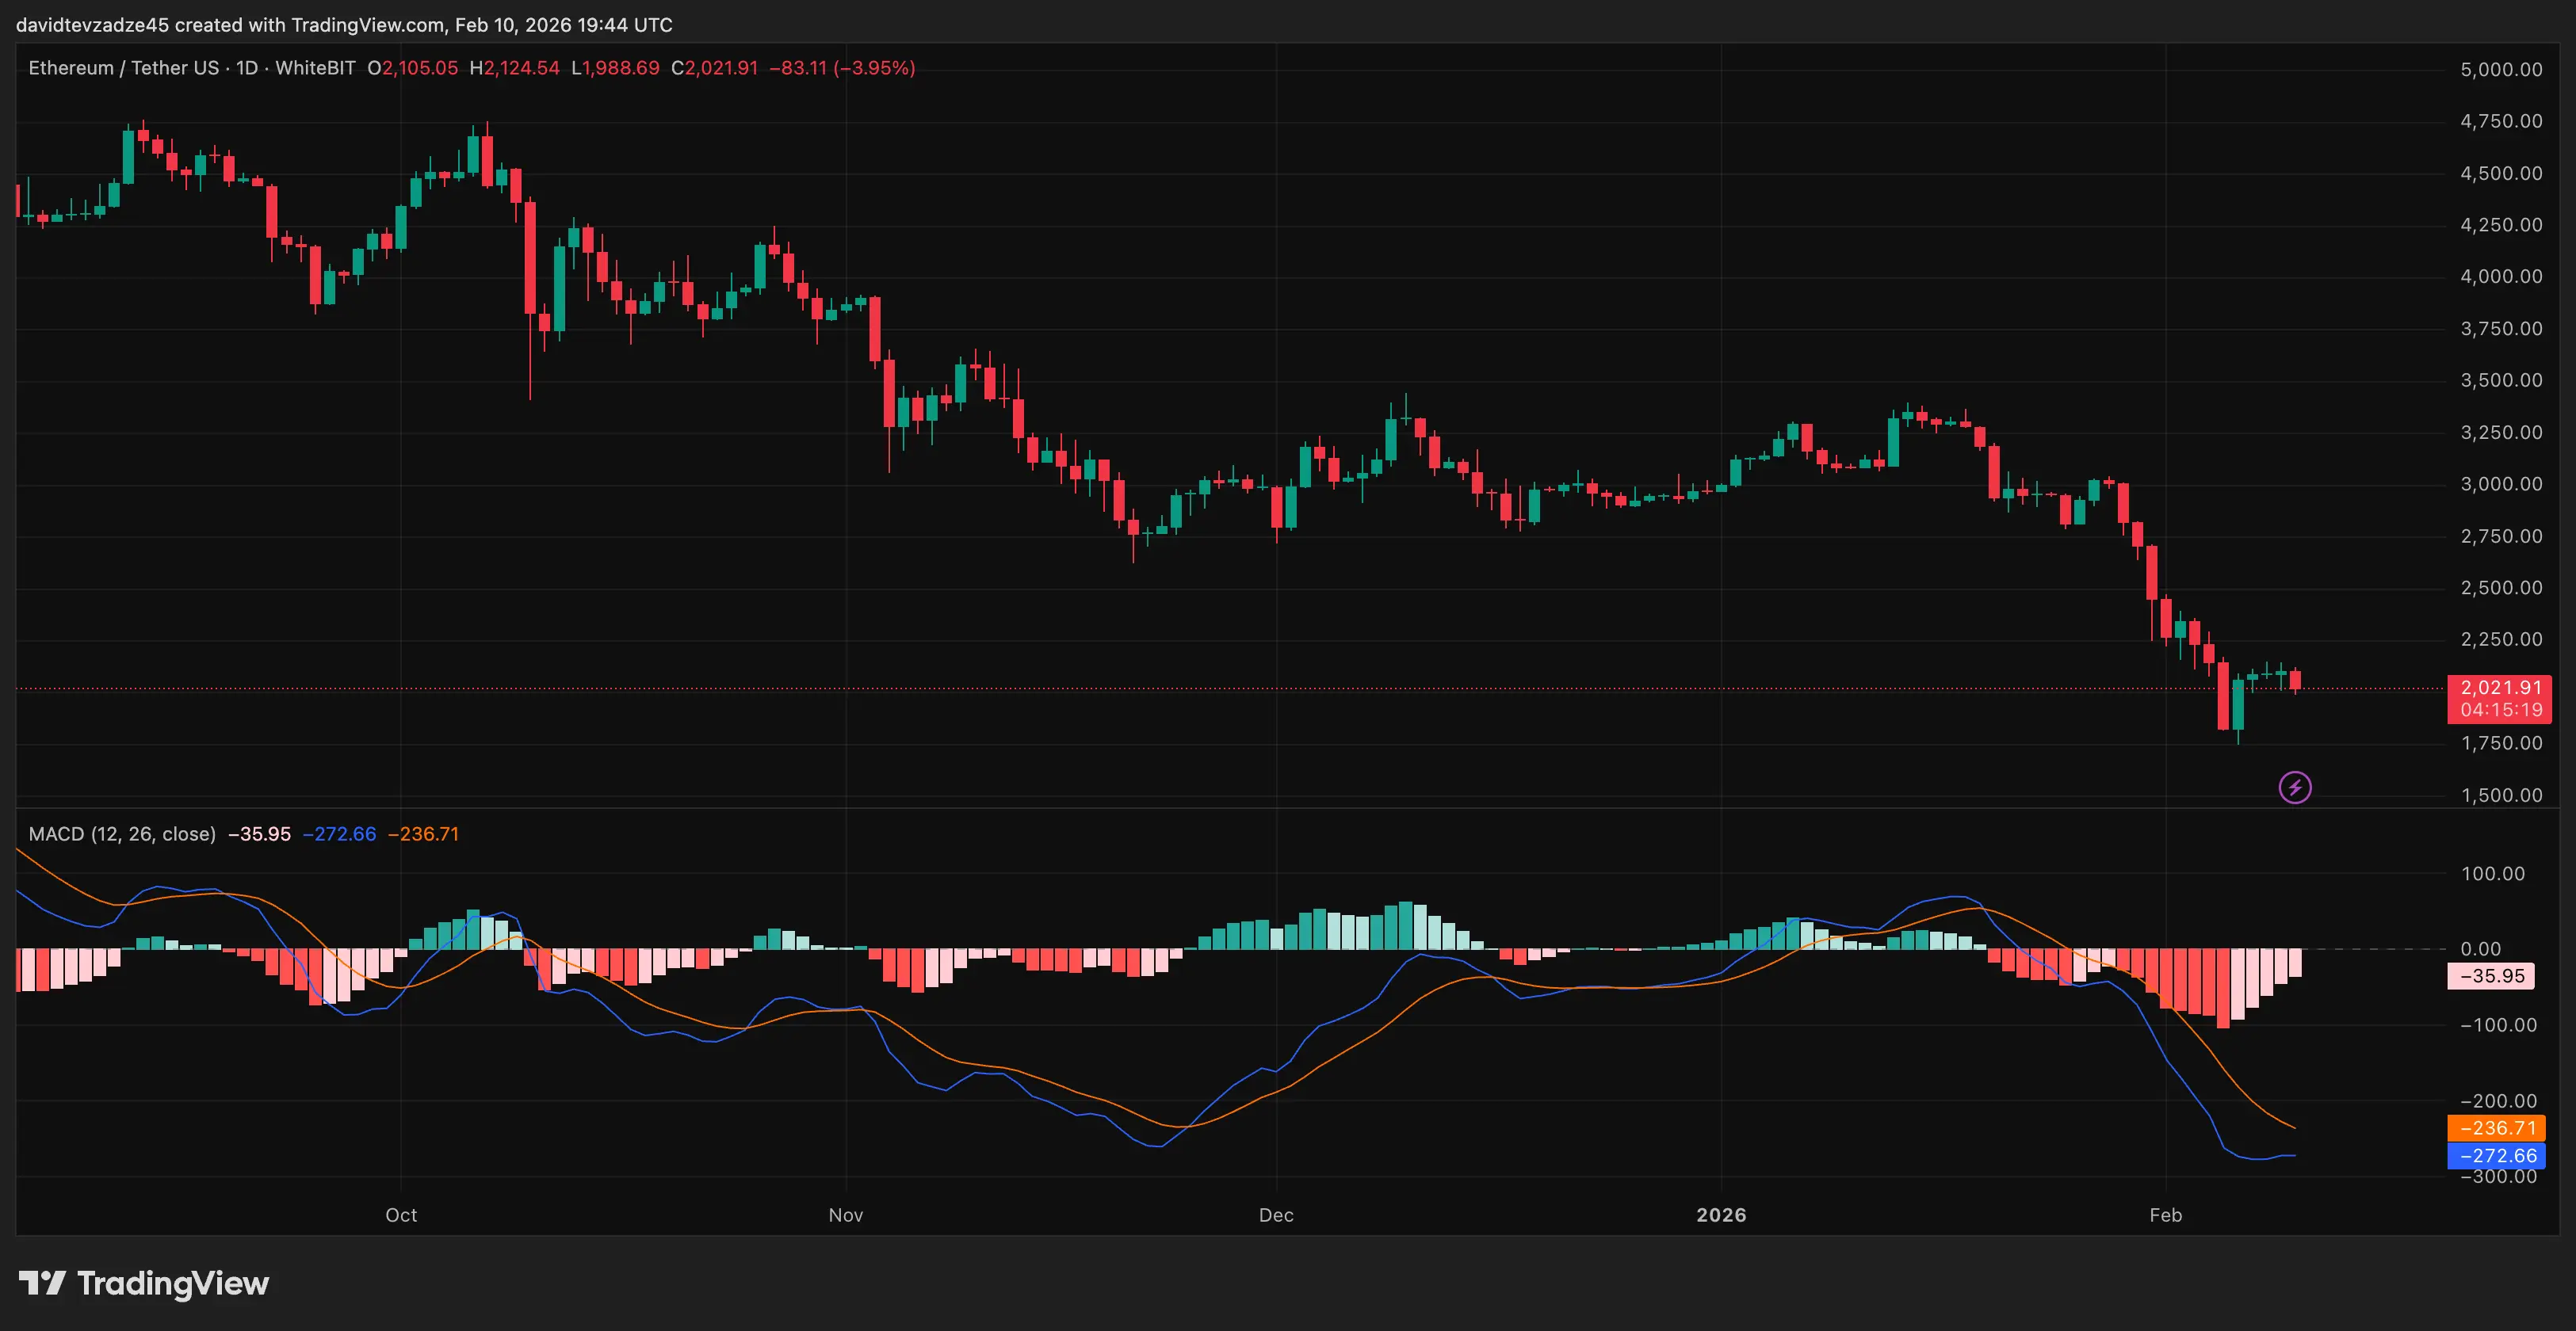Click the Dec label on the time axis
The width and height of the screenshot is (2576, 1331).
(1276, 1215)
